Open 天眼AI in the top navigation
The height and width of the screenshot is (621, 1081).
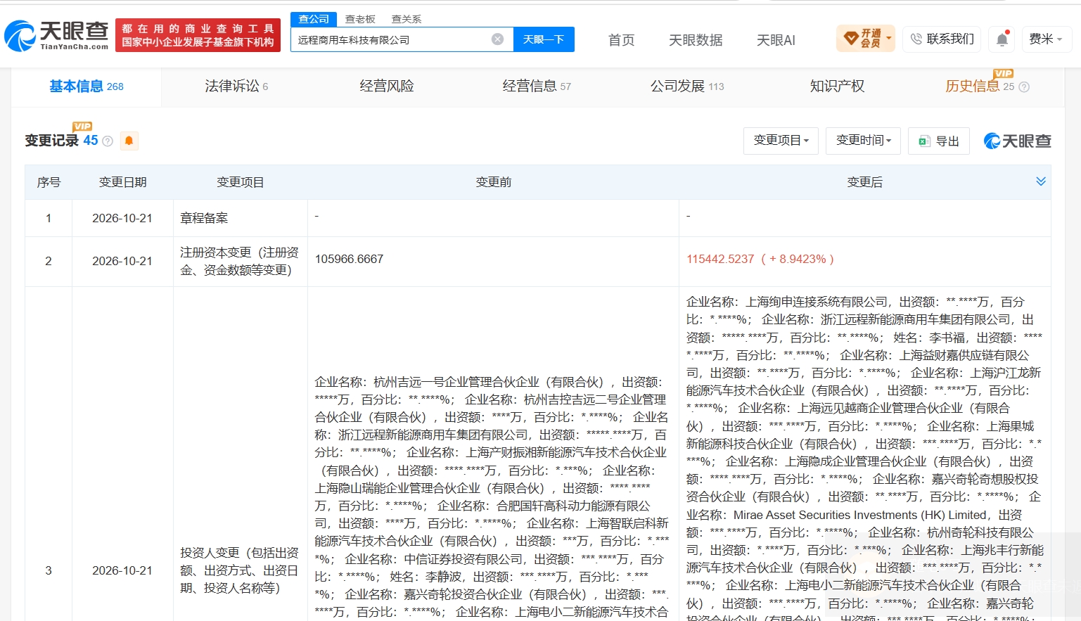click(x=776, y=40)
